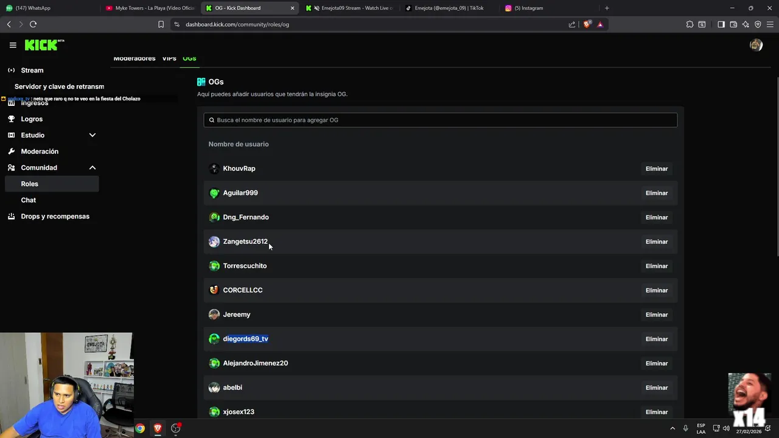779x438 pixels.
Task: Collapse the Comunidad sidebar section
Action: (93, 168)
